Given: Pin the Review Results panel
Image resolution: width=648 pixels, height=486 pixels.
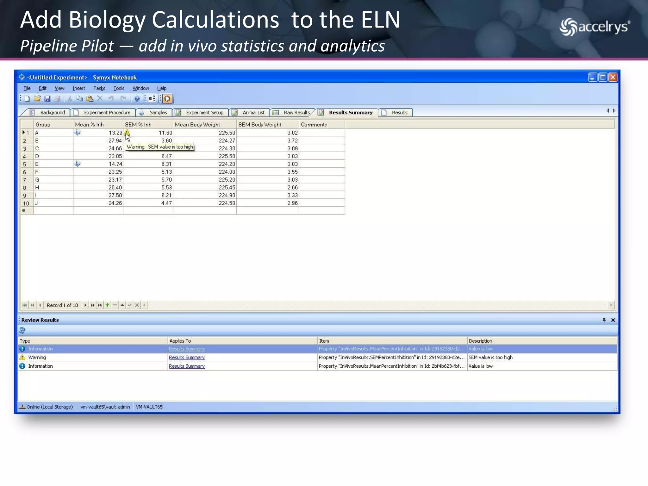Looking at the screenshot, I should point(604,320).
